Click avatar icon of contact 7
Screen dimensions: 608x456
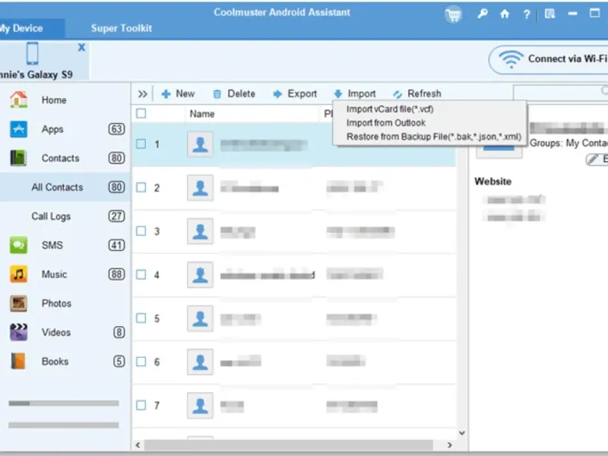[200, 406]
